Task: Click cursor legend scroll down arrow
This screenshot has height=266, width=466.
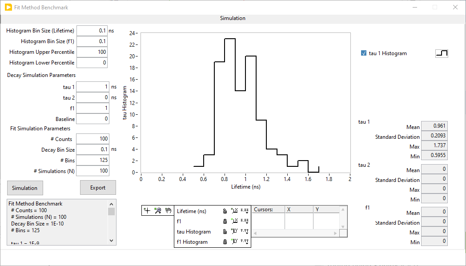Action: [343, 227]
